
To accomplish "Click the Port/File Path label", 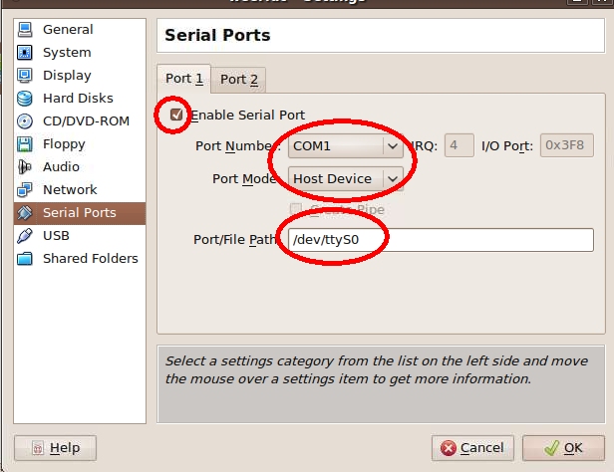I will tap(236, 239).
